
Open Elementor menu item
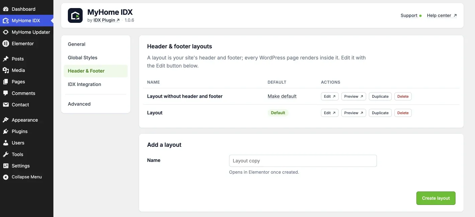click(x=27, y=44)
